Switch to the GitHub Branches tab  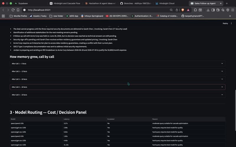136,3
